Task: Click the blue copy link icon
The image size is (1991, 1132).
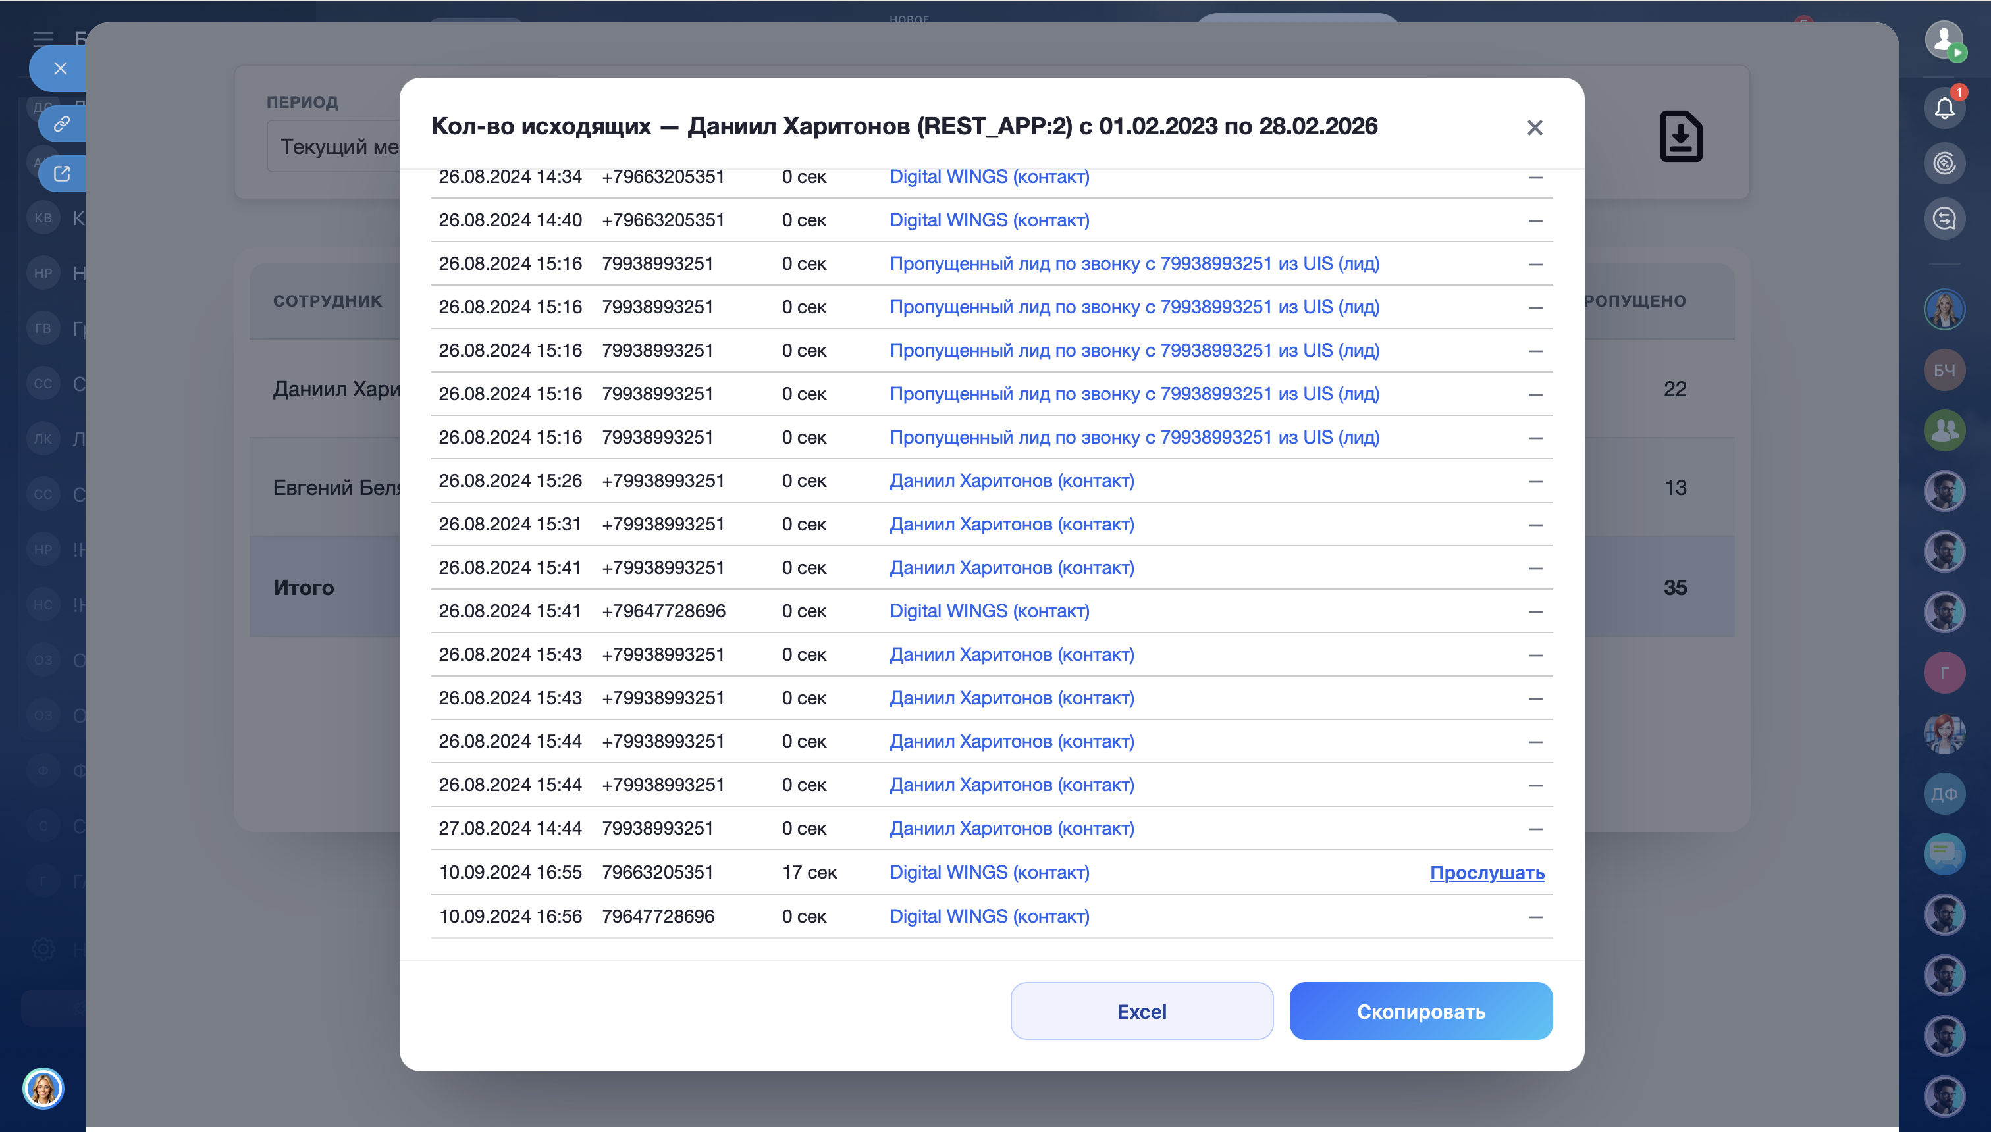Action: point(61,124)
